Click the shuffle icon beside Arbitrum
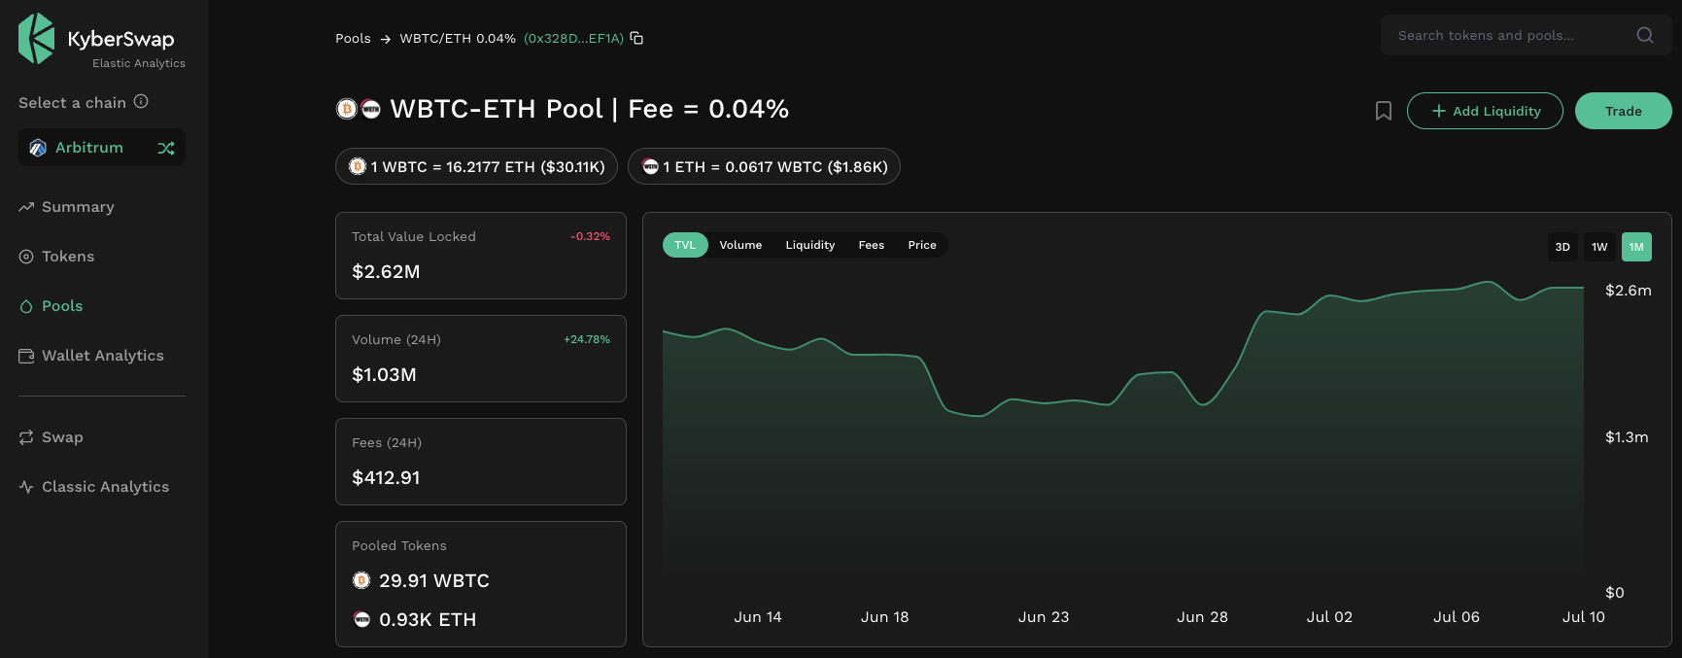The width and height of the screenshot is (1682, 658). pos(166,148)
